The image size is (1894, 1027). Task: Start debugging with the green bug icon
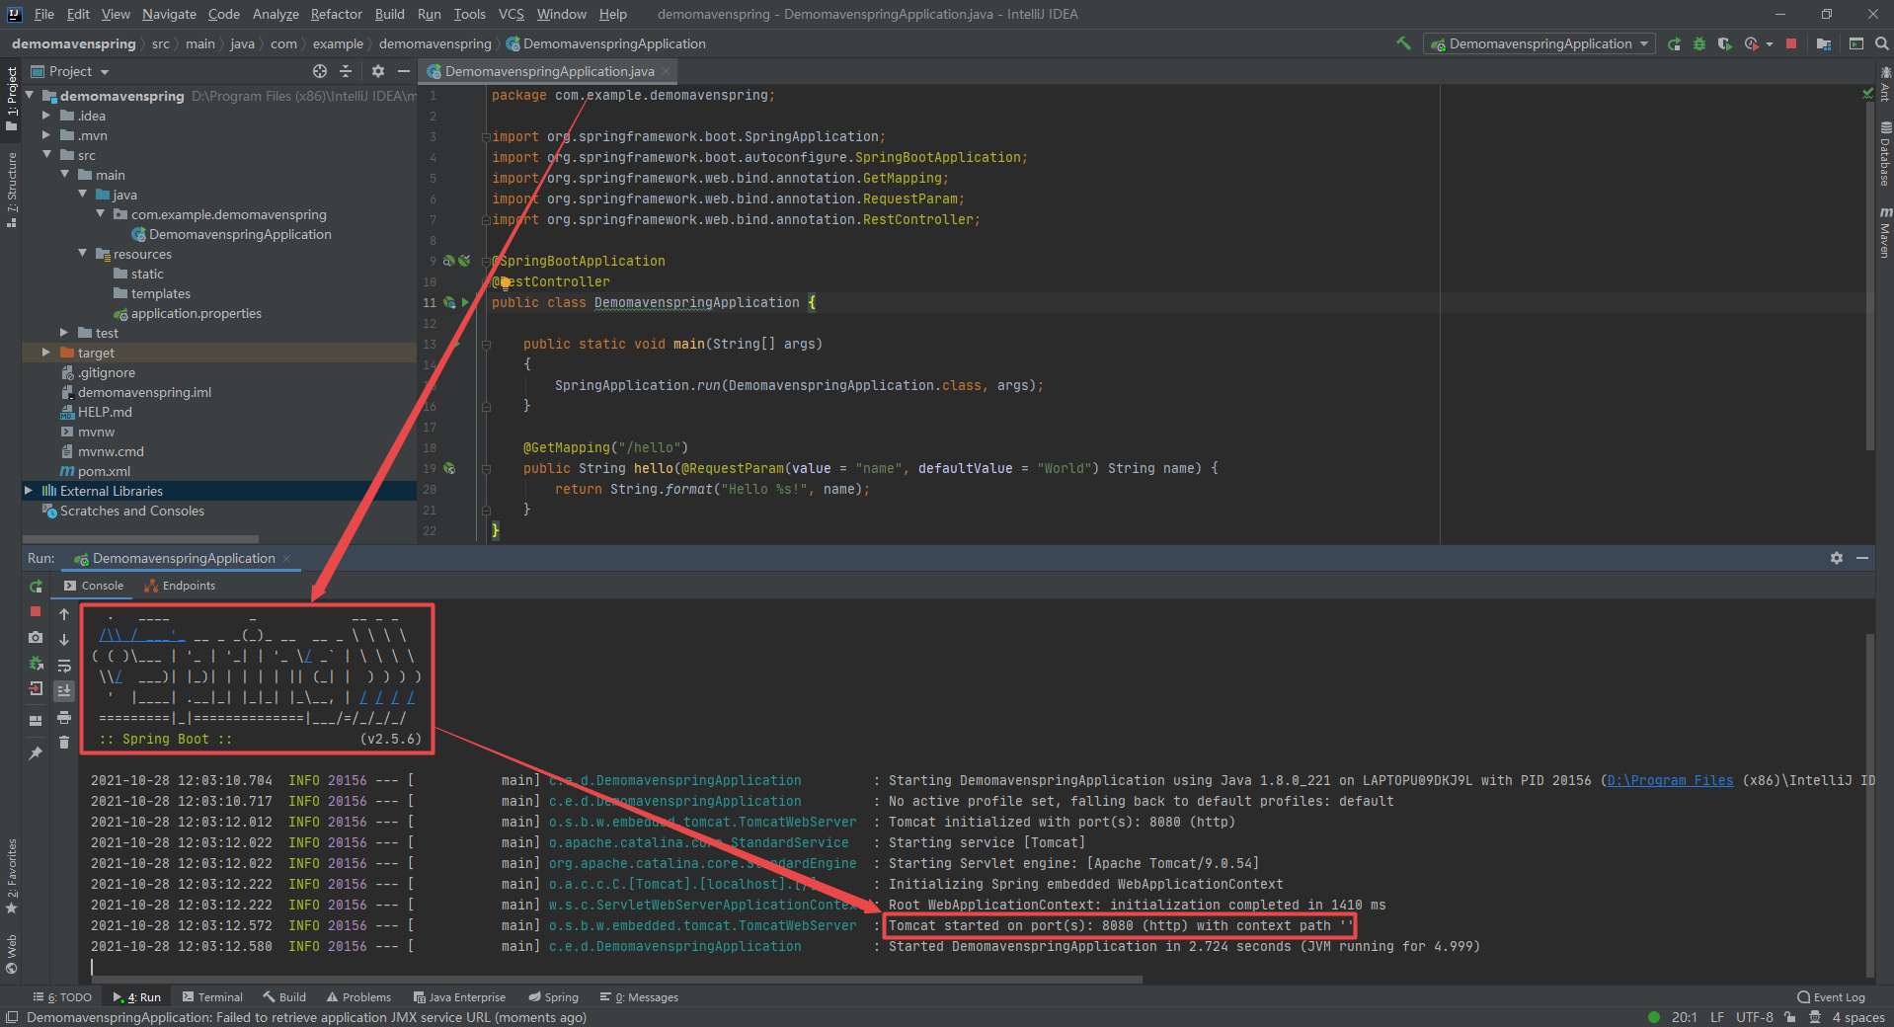click(x=1699, y=43)
